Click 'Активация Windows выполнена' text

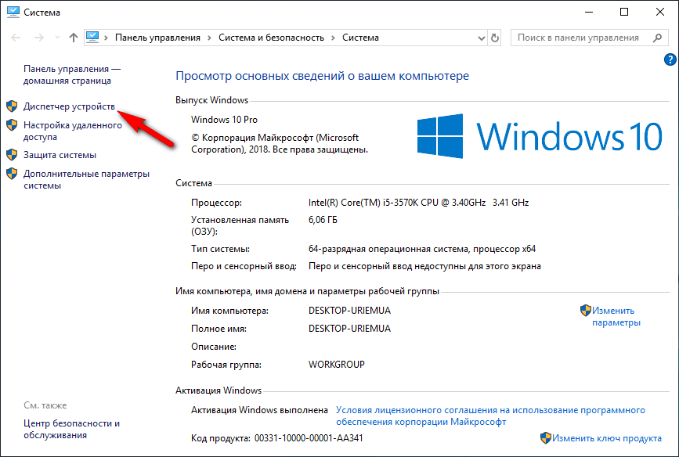259,410
